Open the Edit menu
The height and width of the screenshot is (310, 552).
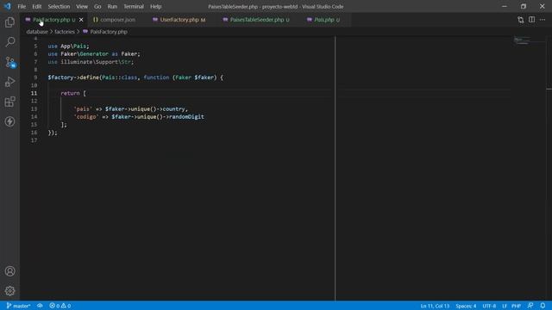36,6
